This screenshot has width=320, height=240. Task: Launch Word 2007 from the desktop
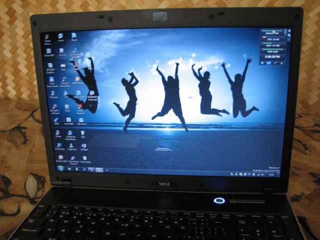pos(48,52)
